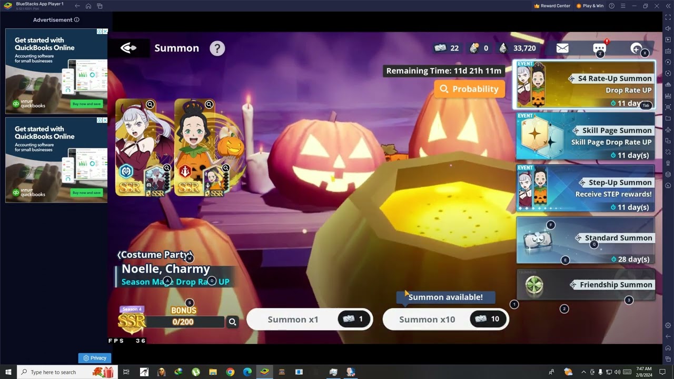
Task: Open the Windows Start menu
Action: [x=8, y=372]
